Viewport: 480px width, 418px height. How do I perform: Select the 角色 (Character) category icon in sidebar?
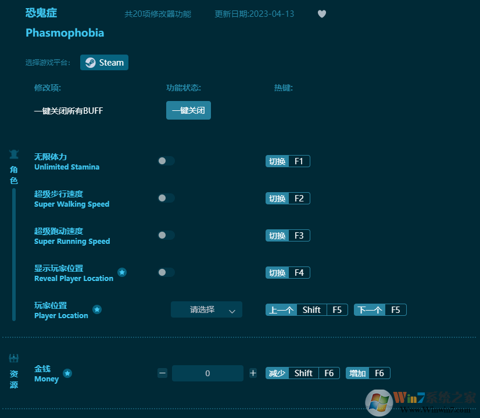tap(13, 154)
